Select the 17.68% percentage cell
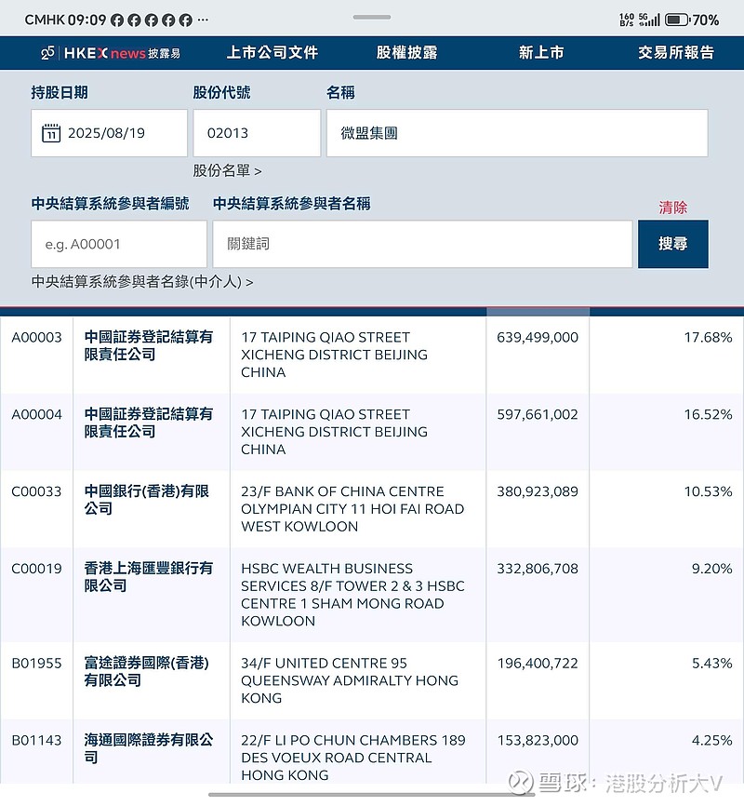This screenshot has height=806, width=744. [x=708, y=337]
